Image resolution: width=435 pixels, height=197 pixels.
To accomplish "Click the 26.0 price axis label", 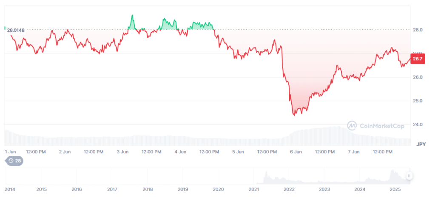I will click(x=417, y=77).
